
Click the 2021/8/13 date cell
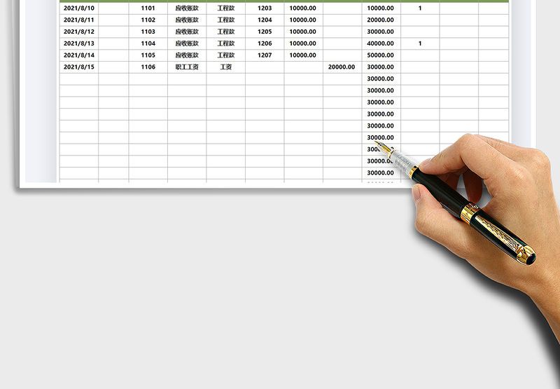point(79,43)
